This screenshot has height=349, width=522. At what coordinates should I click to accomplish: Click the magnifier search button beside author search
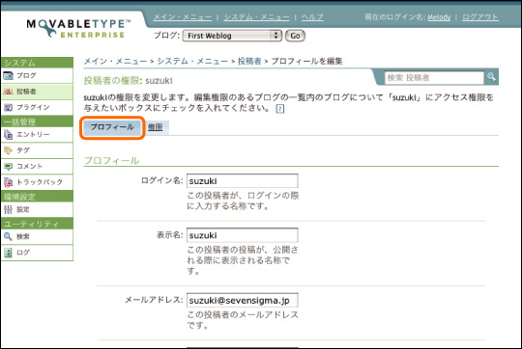491,77
